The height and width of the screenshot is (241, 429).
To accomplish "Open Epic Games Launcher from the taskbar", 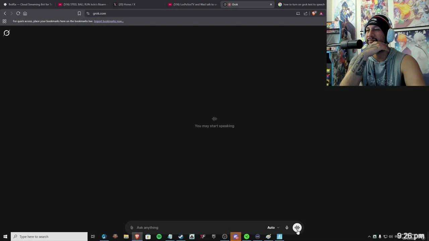I will coord(213,237).
